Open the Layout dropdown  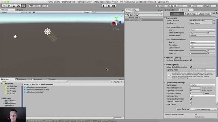210,6
